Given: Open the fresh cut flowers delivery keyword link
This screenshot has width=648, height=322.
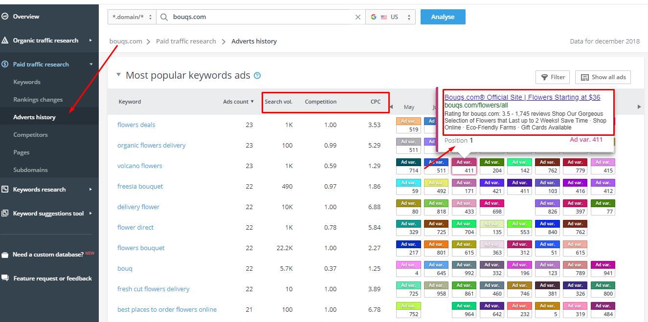Looking at the screenshot, I should (154, 289).
